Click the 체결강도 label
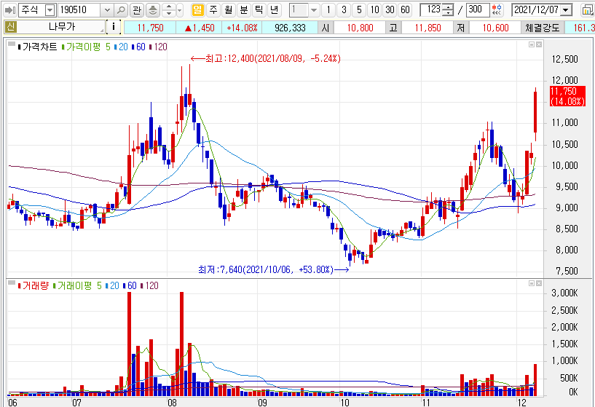The image size is (595, 407). pyautogui.click(x=543, y=28)
